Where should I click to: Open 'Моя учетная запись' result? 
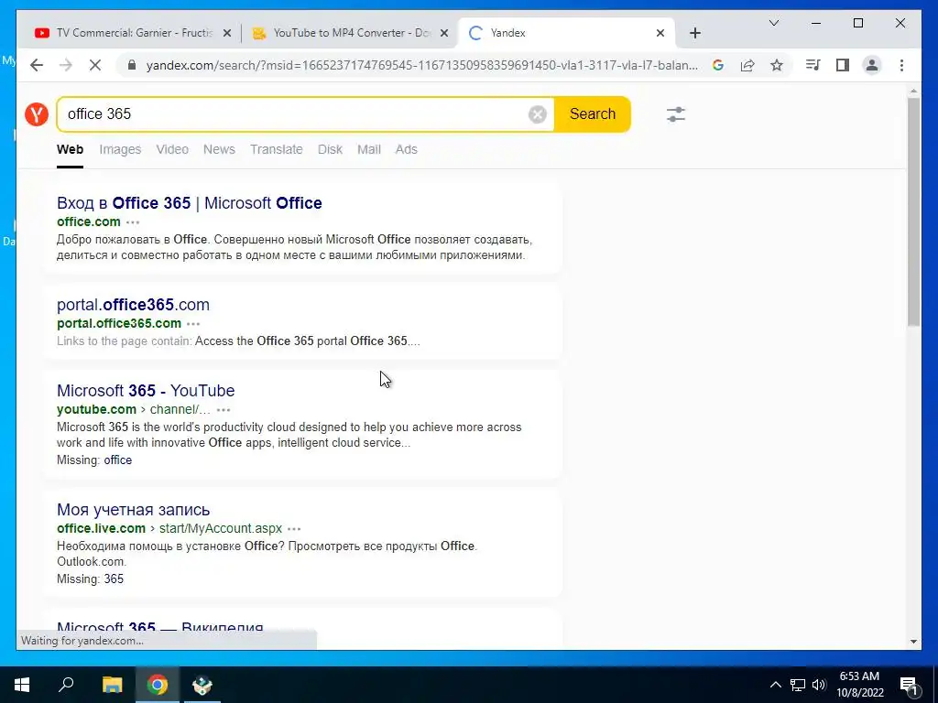pos(134,510)
